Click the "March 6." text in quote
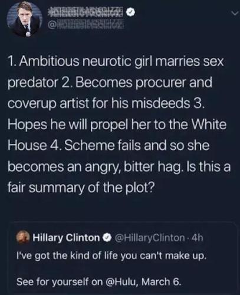The width and height of the screenshot is (240, 295). click(x=161, y=281)
